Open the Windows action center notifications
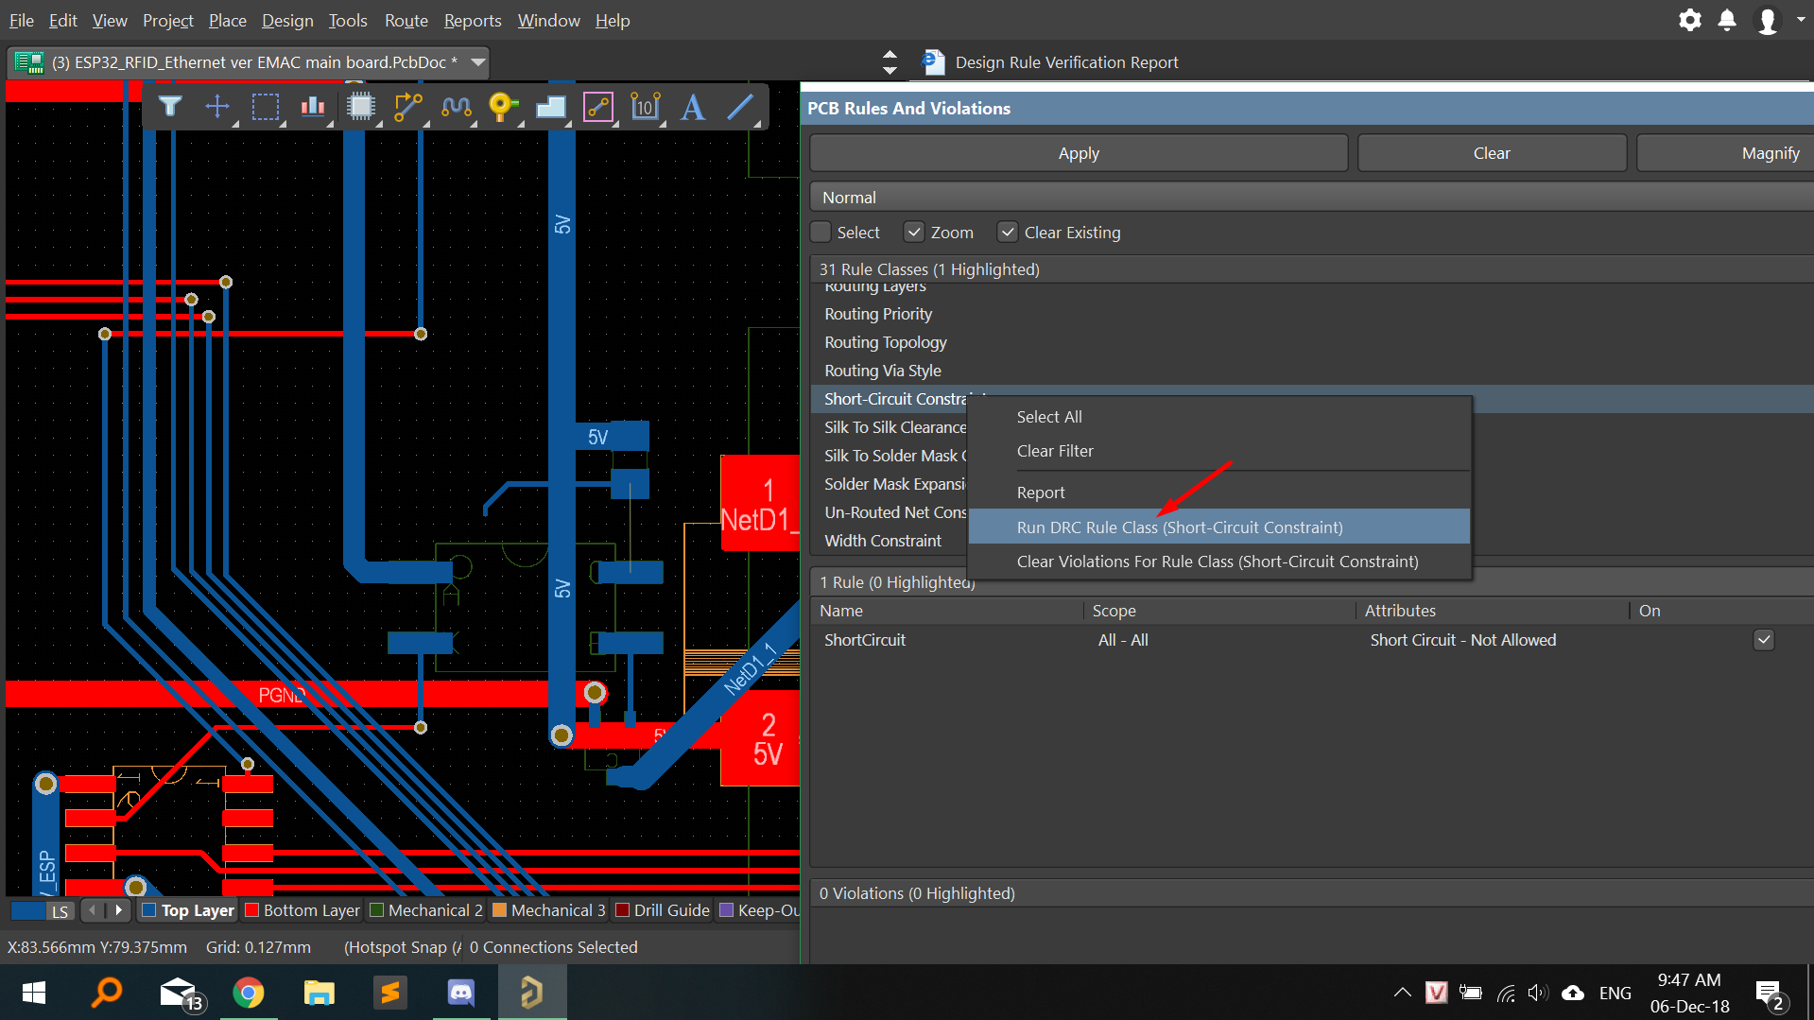This screenshot has height=1020, width=1814. point(1770,993)
